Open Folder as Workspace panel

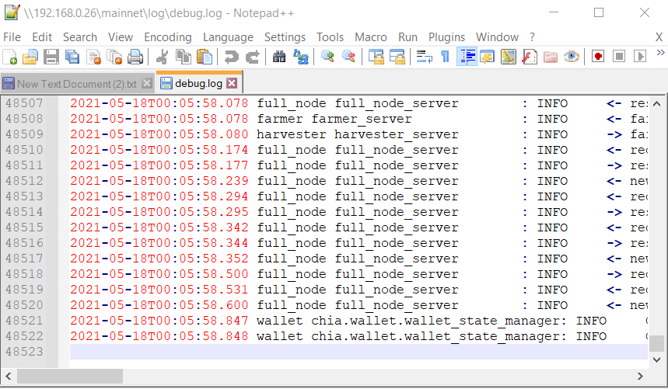tap(551, 56)
